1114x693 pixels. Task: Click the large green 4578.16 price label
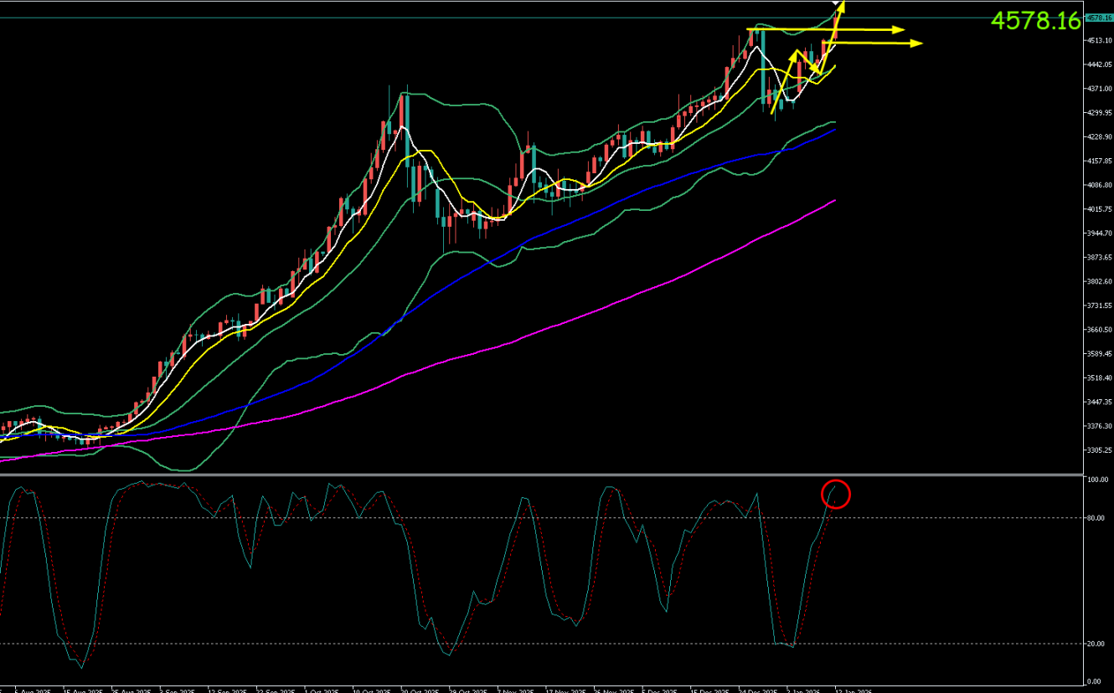[x=1035, y=21]
